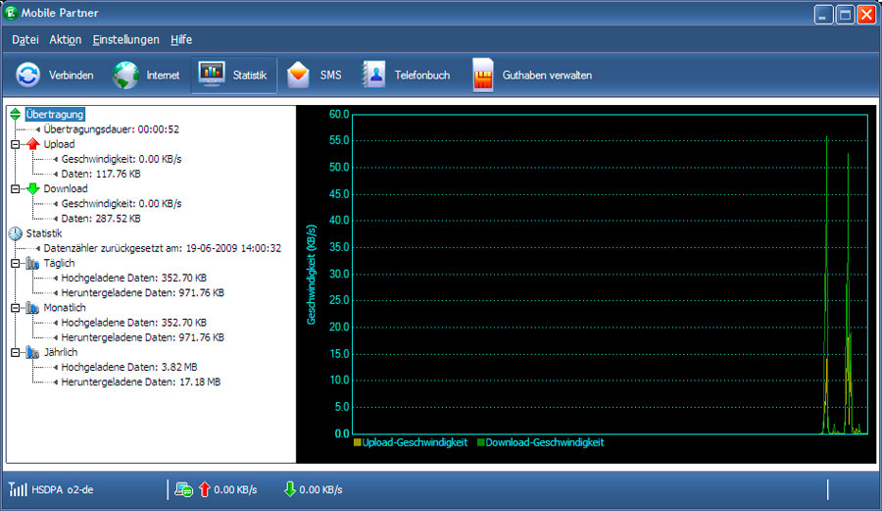Click the Download-Geschwindigkeit legend color swatch

pyautogui.click(x=481, y=442)
